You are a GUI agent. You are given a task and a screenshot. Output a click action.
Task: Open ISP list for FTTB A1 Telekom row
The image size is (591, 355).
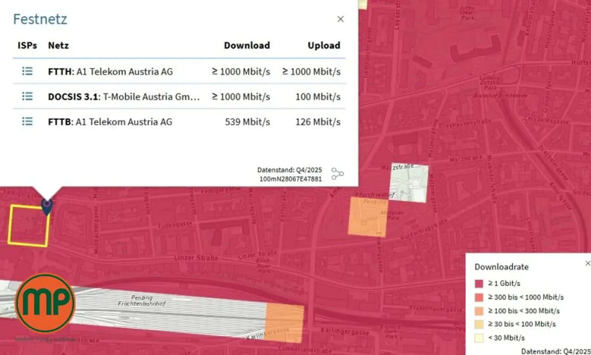[x=27, y=121]
